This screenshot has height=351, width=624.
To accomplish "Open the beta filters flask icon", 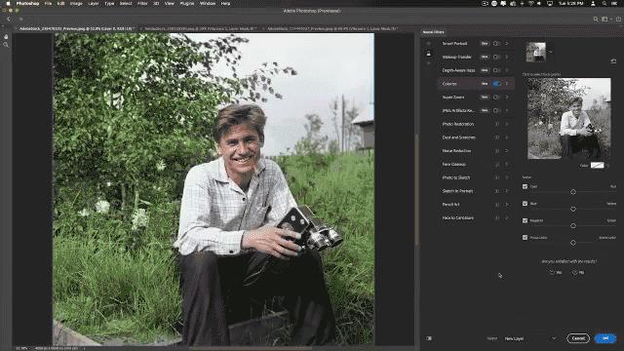I will (x=429, y=54).
